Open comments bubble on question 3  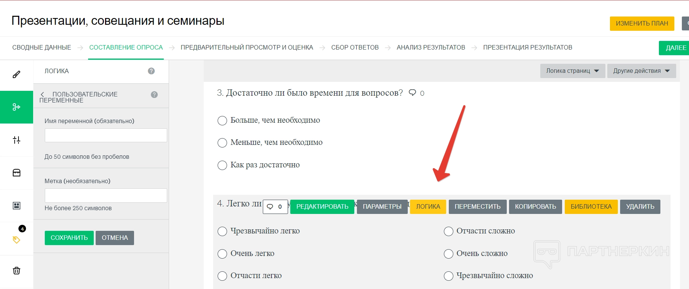(413, 93)
